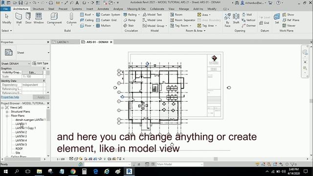The height and width of the screenshot is (176, 313).
Task: Open File Explorer from the taskbar
Action: 39,172
